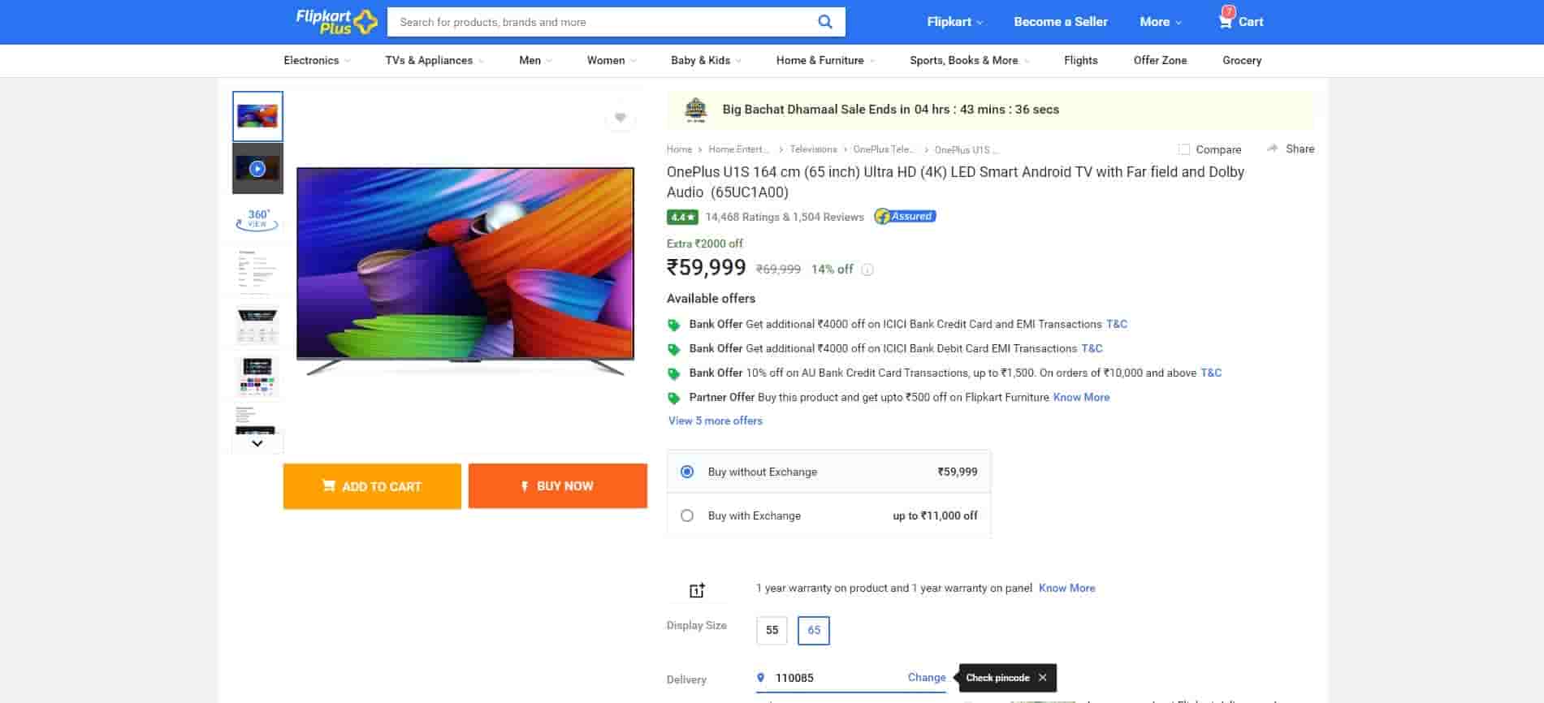The image size is (1544, 703).
Task: Choose the 55 display size option
Action: (x=772, y=630)
